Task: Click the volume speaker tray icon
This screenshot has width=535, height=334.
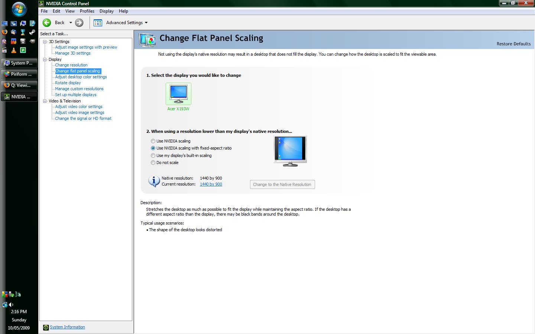Action: point(11,305)
